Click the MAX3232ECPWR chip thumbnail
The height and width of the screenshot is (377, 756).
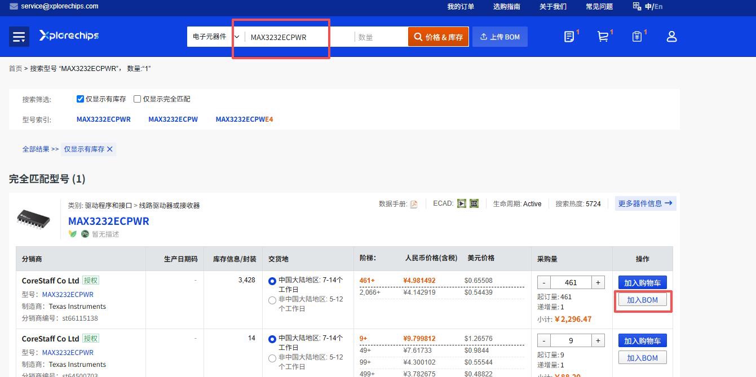(33, 219)
